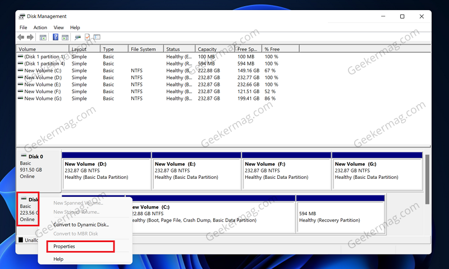
Task: Sort by the Free Space column header
Action: (x=248, y=49)
